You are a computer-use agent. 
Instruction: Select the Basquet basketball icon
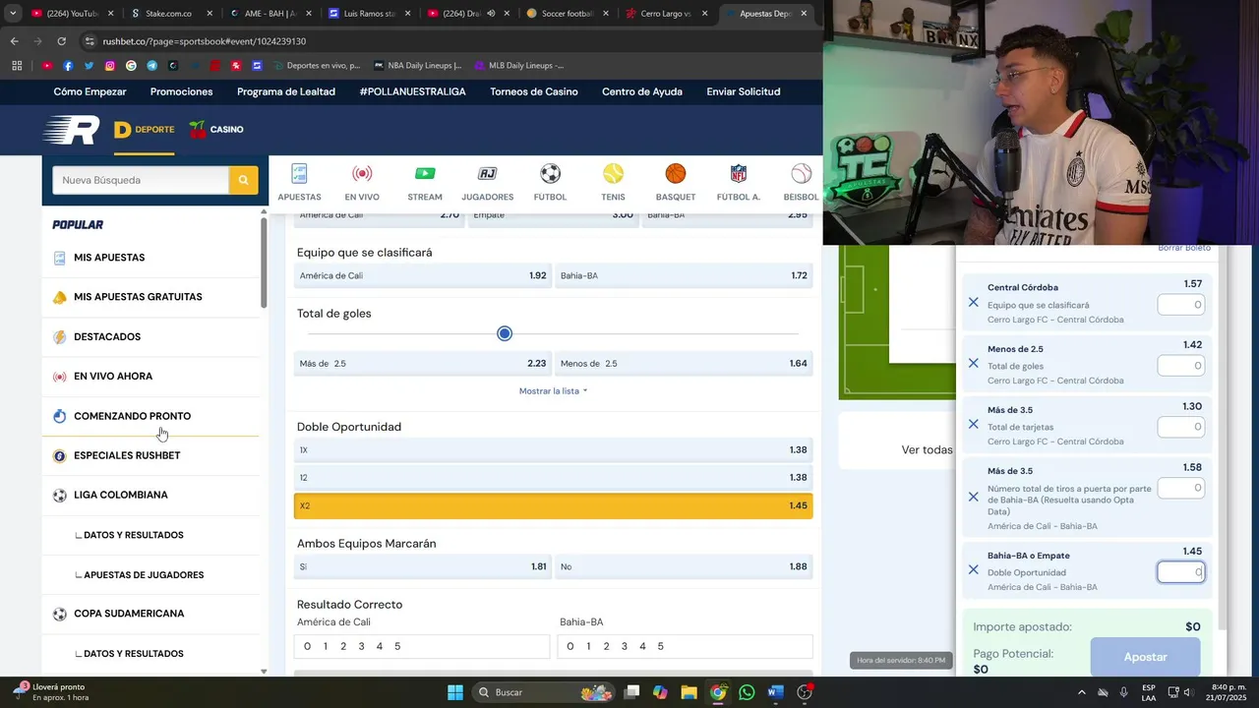pos(675,174)
